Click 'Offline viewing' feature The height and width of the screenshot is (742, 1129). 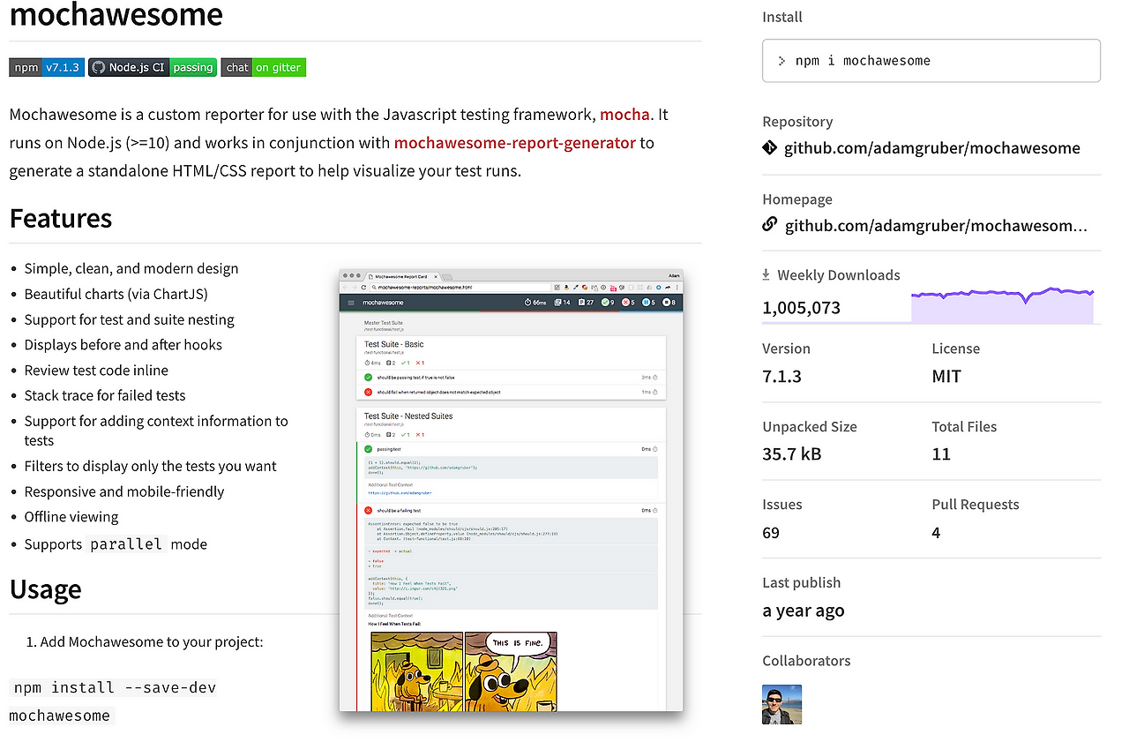pos(71,517)
